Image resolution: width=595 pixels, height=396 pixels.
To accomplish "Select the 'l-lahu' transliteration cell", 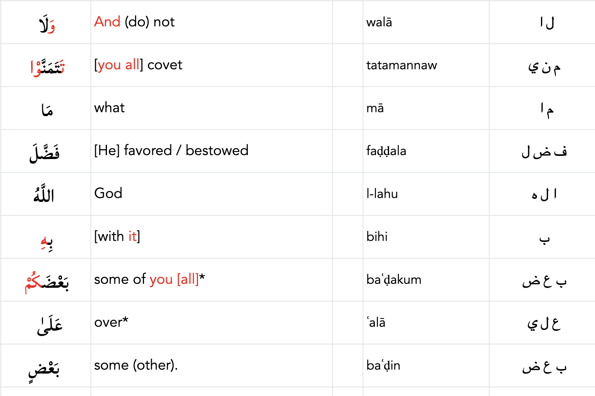I will click(382, 194).
